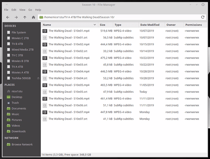Click the TV A 4TB drive icon

tap(9, 67)
